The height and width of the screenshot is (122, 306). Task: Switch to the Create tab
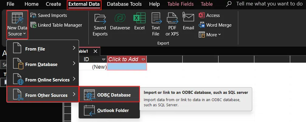point(53,4)
